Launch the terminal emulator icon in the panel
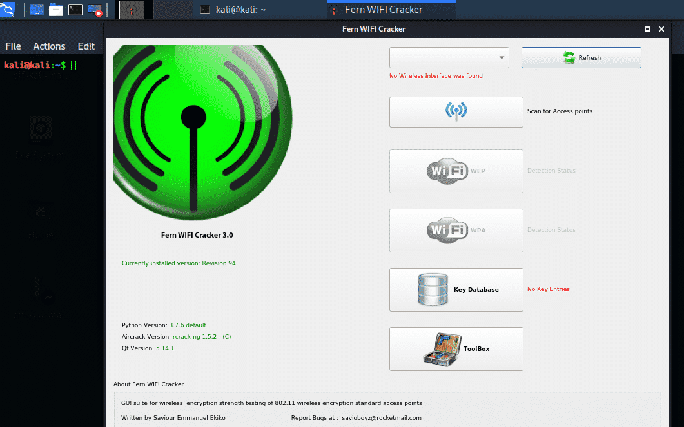The width and height of the screenshot is (684, 427). click(x=75, y=10)
